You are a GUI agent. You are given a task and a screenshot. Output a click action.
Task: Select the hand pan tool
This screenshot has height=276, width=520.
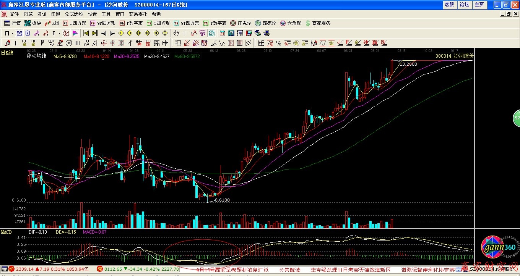[x=176, y=33]
